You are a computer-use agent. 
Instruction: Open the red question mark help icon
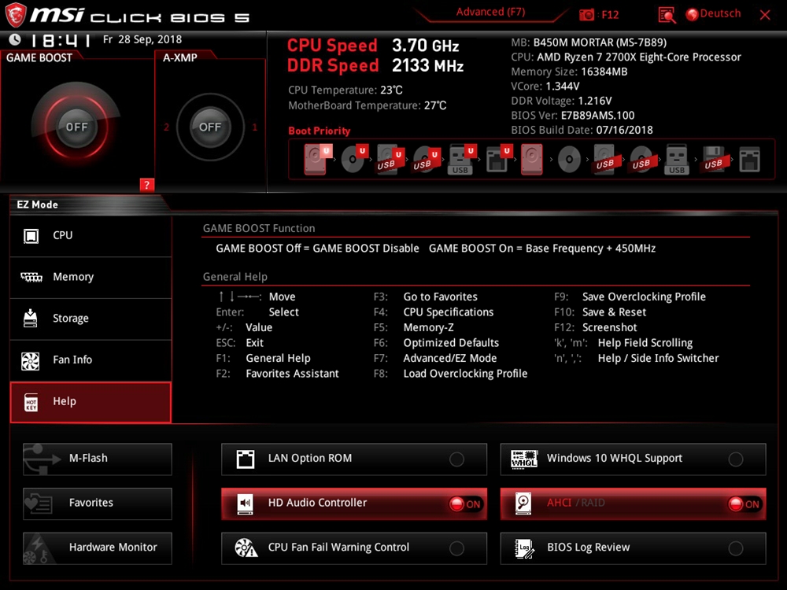pyautogui.click(x=146, y=185)
